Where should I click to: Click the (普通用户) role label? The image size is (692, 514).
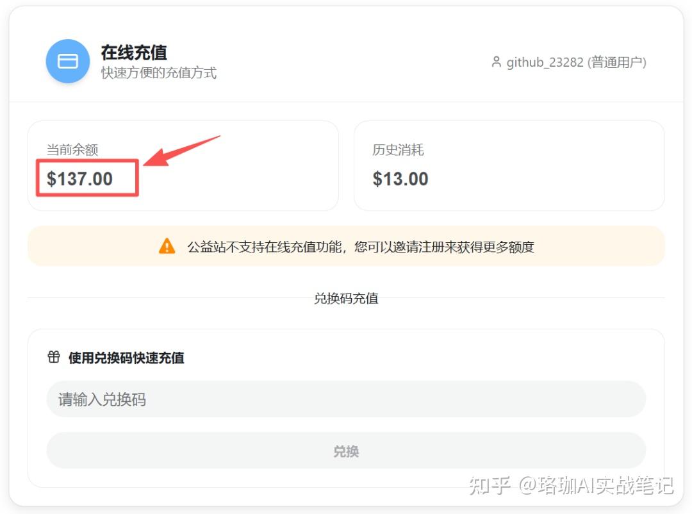616,62
